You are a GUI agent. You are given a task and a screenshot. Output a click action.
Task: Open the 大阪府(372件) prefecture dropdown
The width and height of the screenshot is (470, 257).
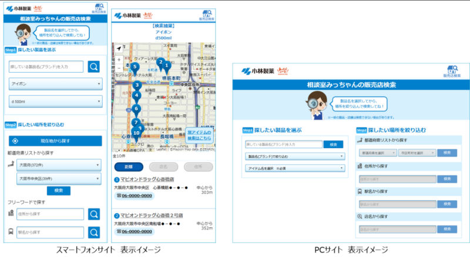point(59,165)
